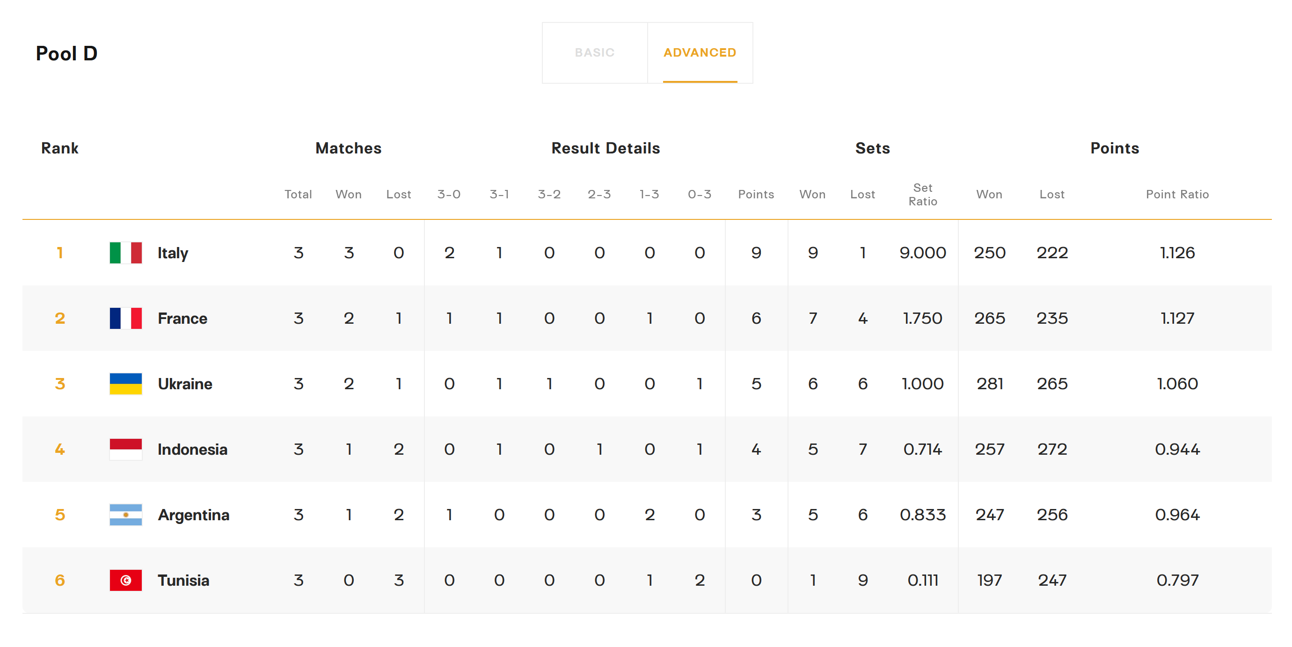This screenshot has width=1292, height=647.
Task: Click the France flag icon
Action: [125, 318]
